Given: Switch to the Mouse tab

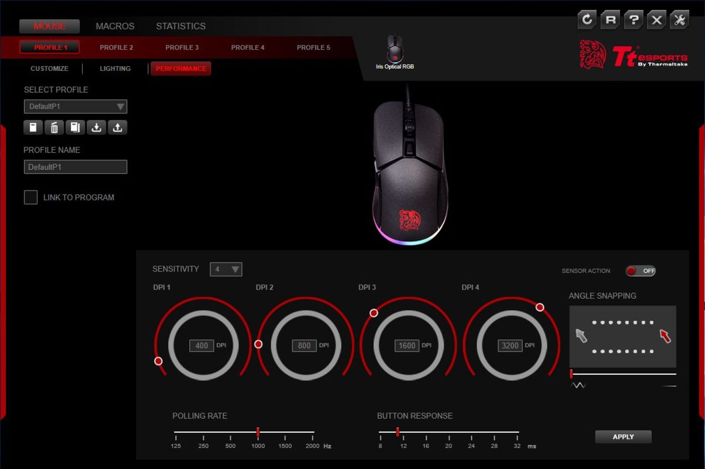Looking at the screenshot, I should coord(50,26).
